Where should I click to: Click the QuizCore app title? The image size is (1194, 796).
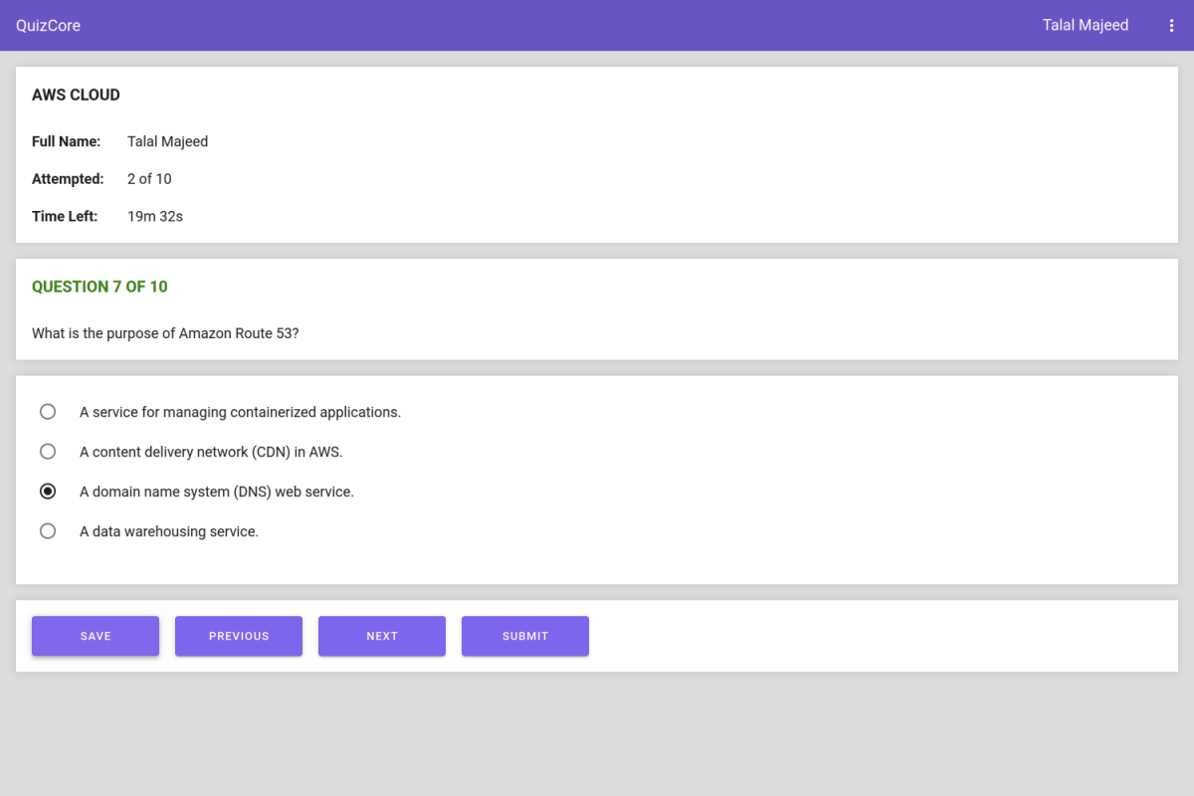pyautogui.click(x=48, y=26)
